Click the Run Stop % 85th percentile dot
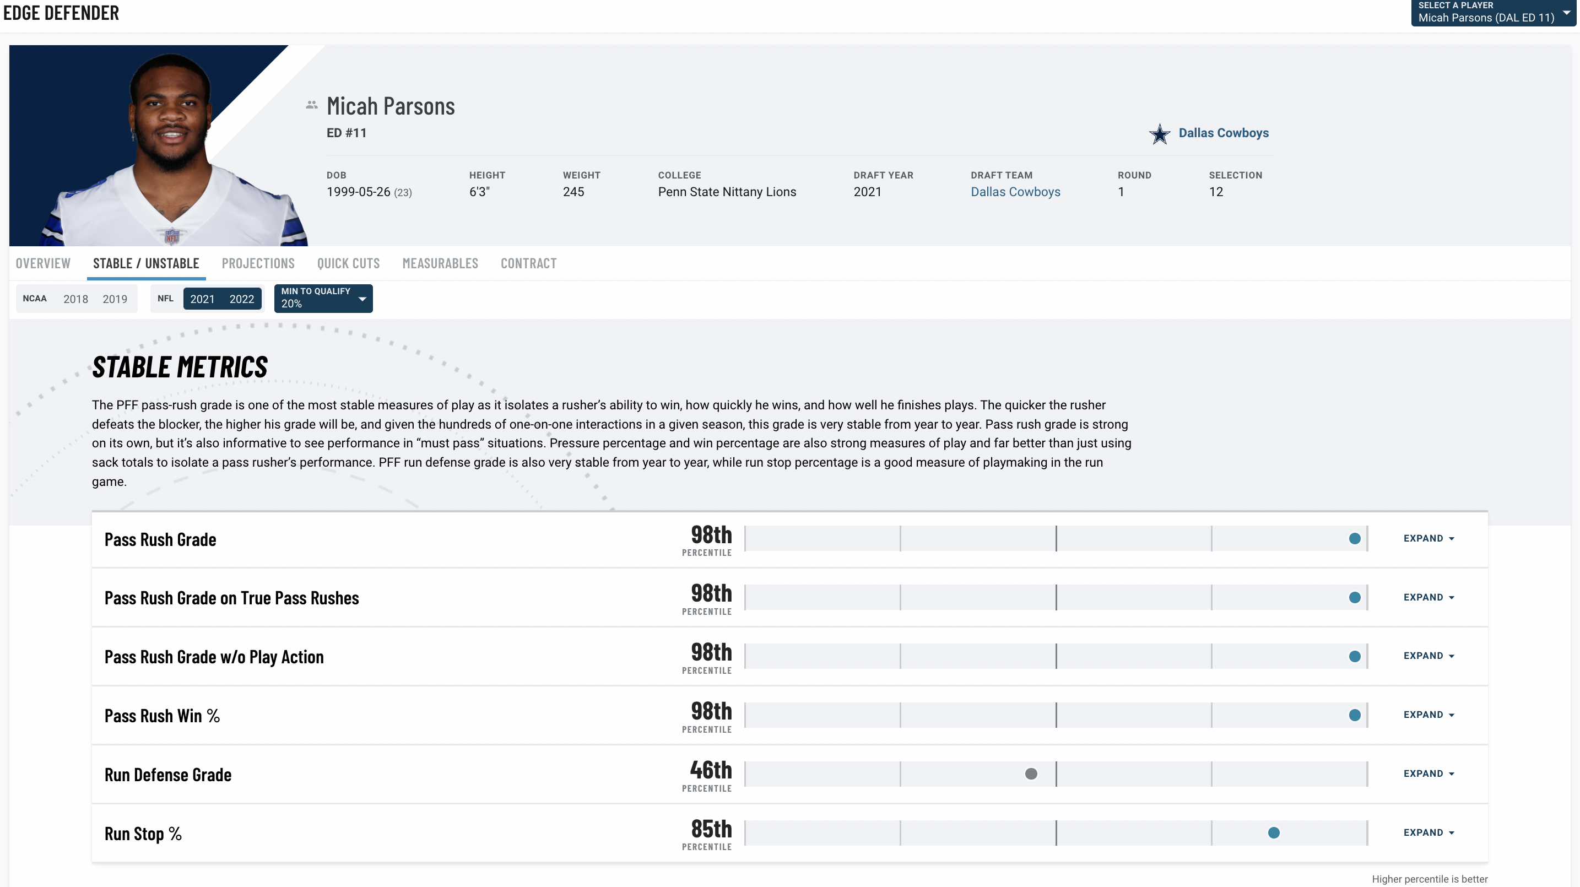The image size is (1580, 887). pos(1272,831)
